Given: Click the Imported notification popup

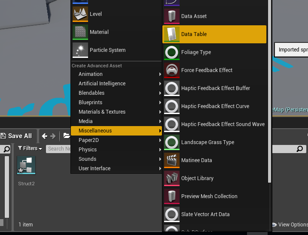Looking at the screenshot, I should (291, 50).
